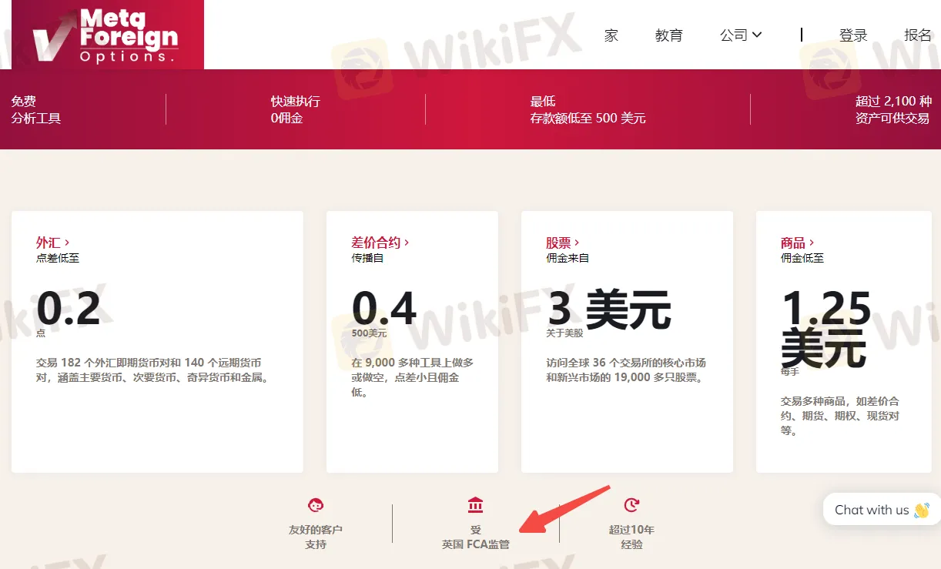Click the friendly customer support headset icon
Screen dimensions: 941x569
click(316, 506)
